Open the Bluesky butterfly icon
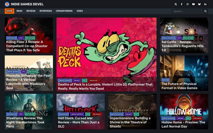Image resolution: width=213 pixels, height=133 pixels. [x=199, y=4]
